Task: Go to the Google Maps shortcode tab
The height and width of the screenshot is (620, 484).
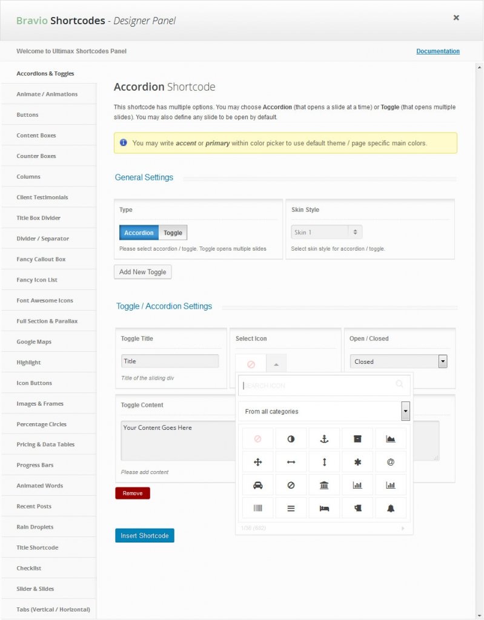Action: tap(34, 341)
